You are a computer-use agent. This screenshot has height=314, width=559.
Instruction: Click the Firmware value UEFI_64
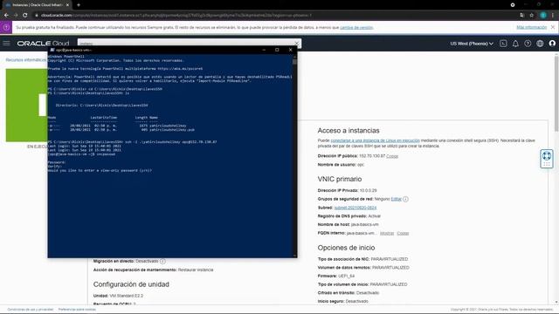coord(346,276)
